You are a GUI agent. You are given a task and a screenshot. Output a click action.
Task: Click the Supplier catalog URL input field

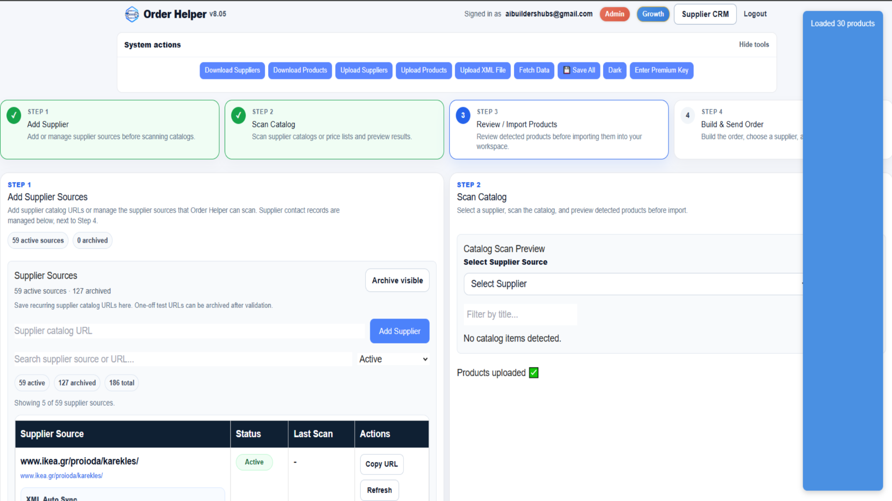[189, 331]
